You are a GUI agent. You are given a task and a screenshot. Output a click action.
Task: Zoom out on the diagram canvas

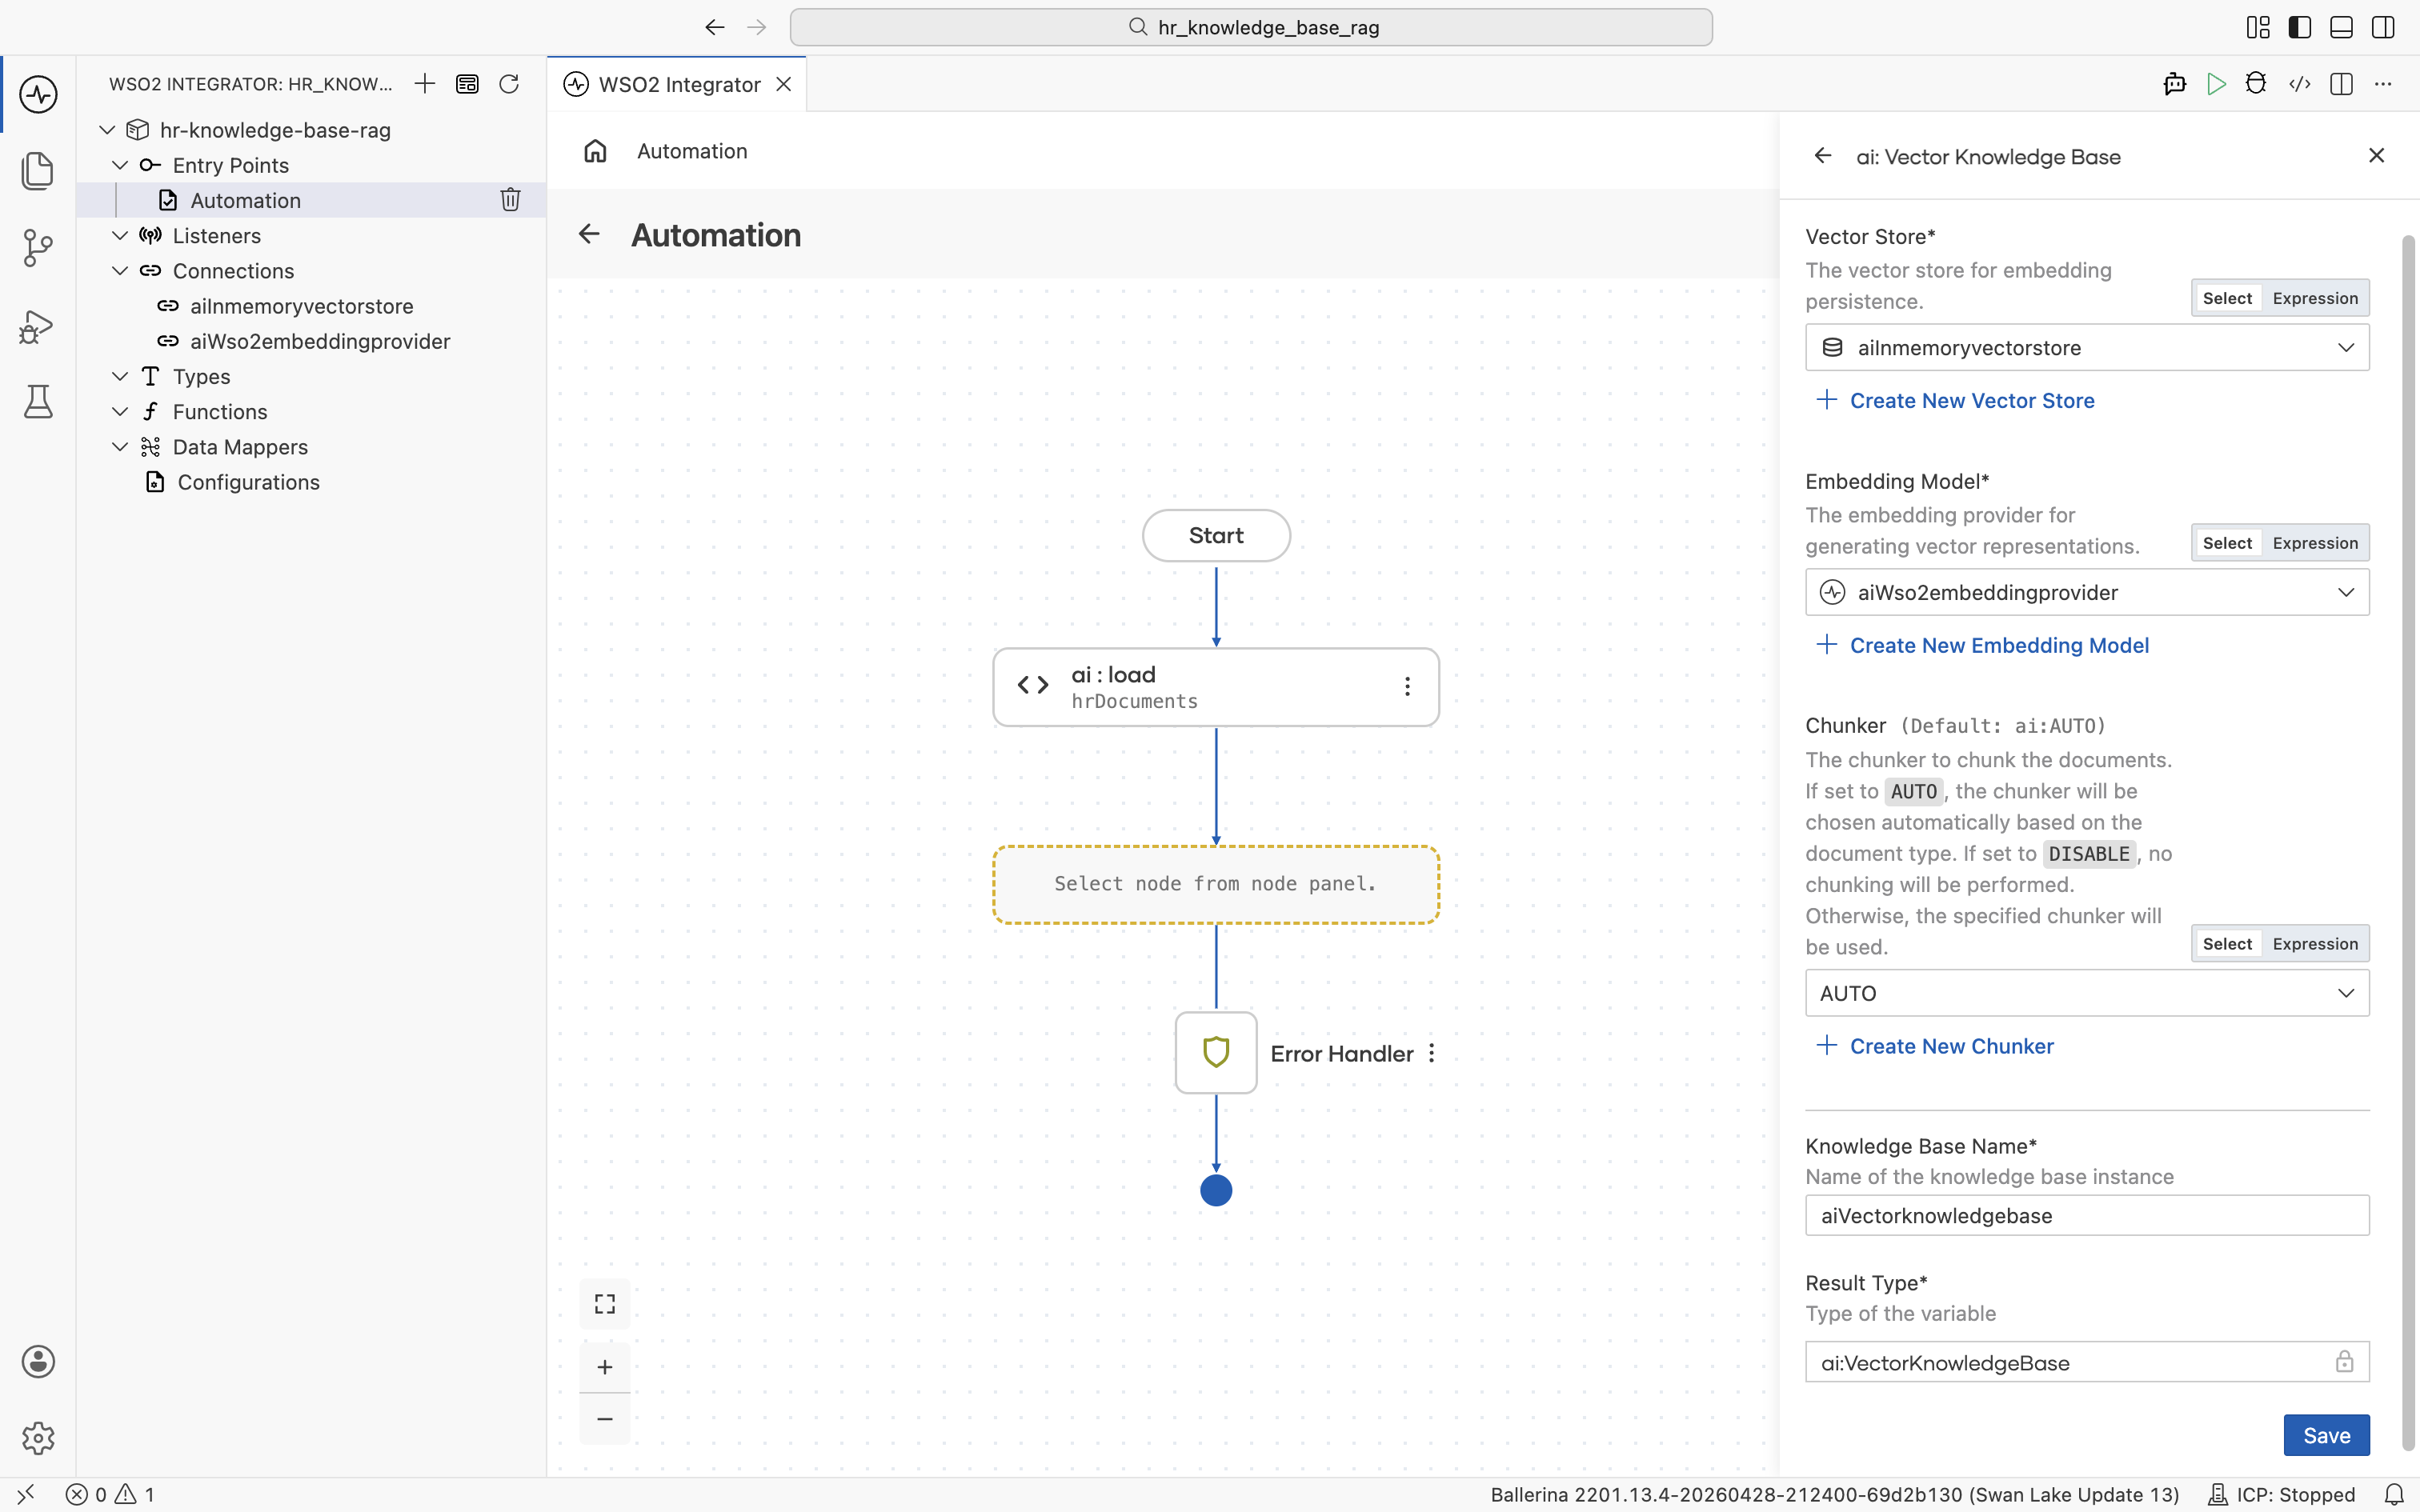pyautogui.click(x=605, y=1419)
